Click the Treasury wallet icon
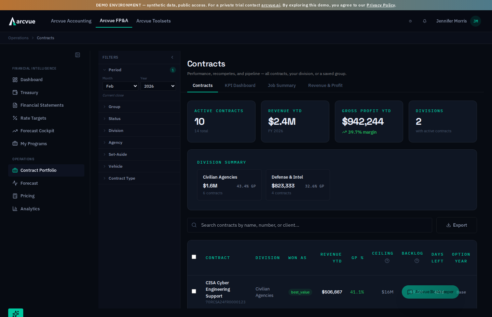This screenshot has height=317, width=492. point(15,92)
